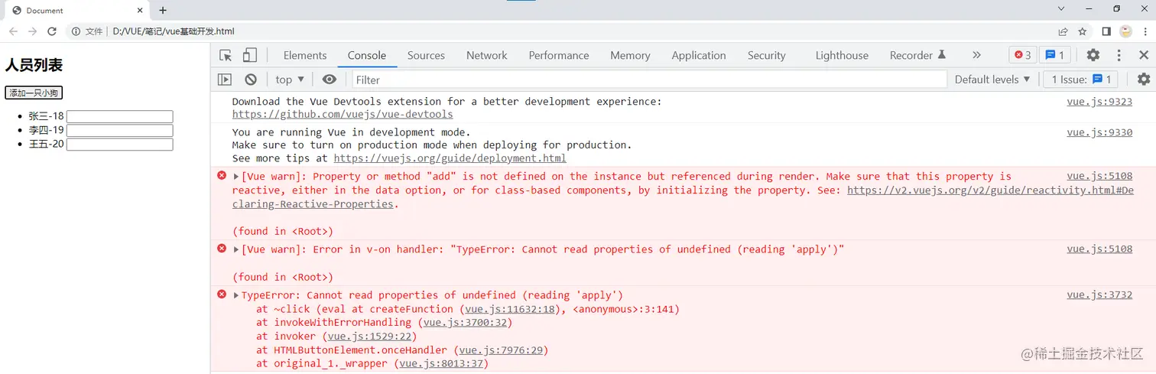Image resolution: width=1156 pixels, height=374 pixels.
Task: Show more DevTools tabs chevron
Action: [976, 55]
